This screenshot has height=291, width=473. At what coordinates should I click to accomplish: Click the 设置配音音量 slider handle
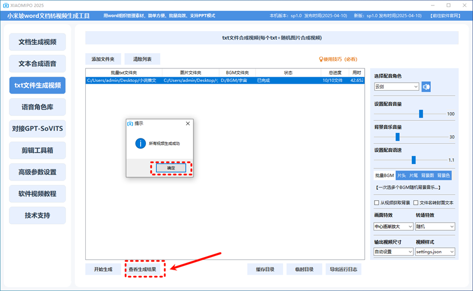[x=421, y=114]
